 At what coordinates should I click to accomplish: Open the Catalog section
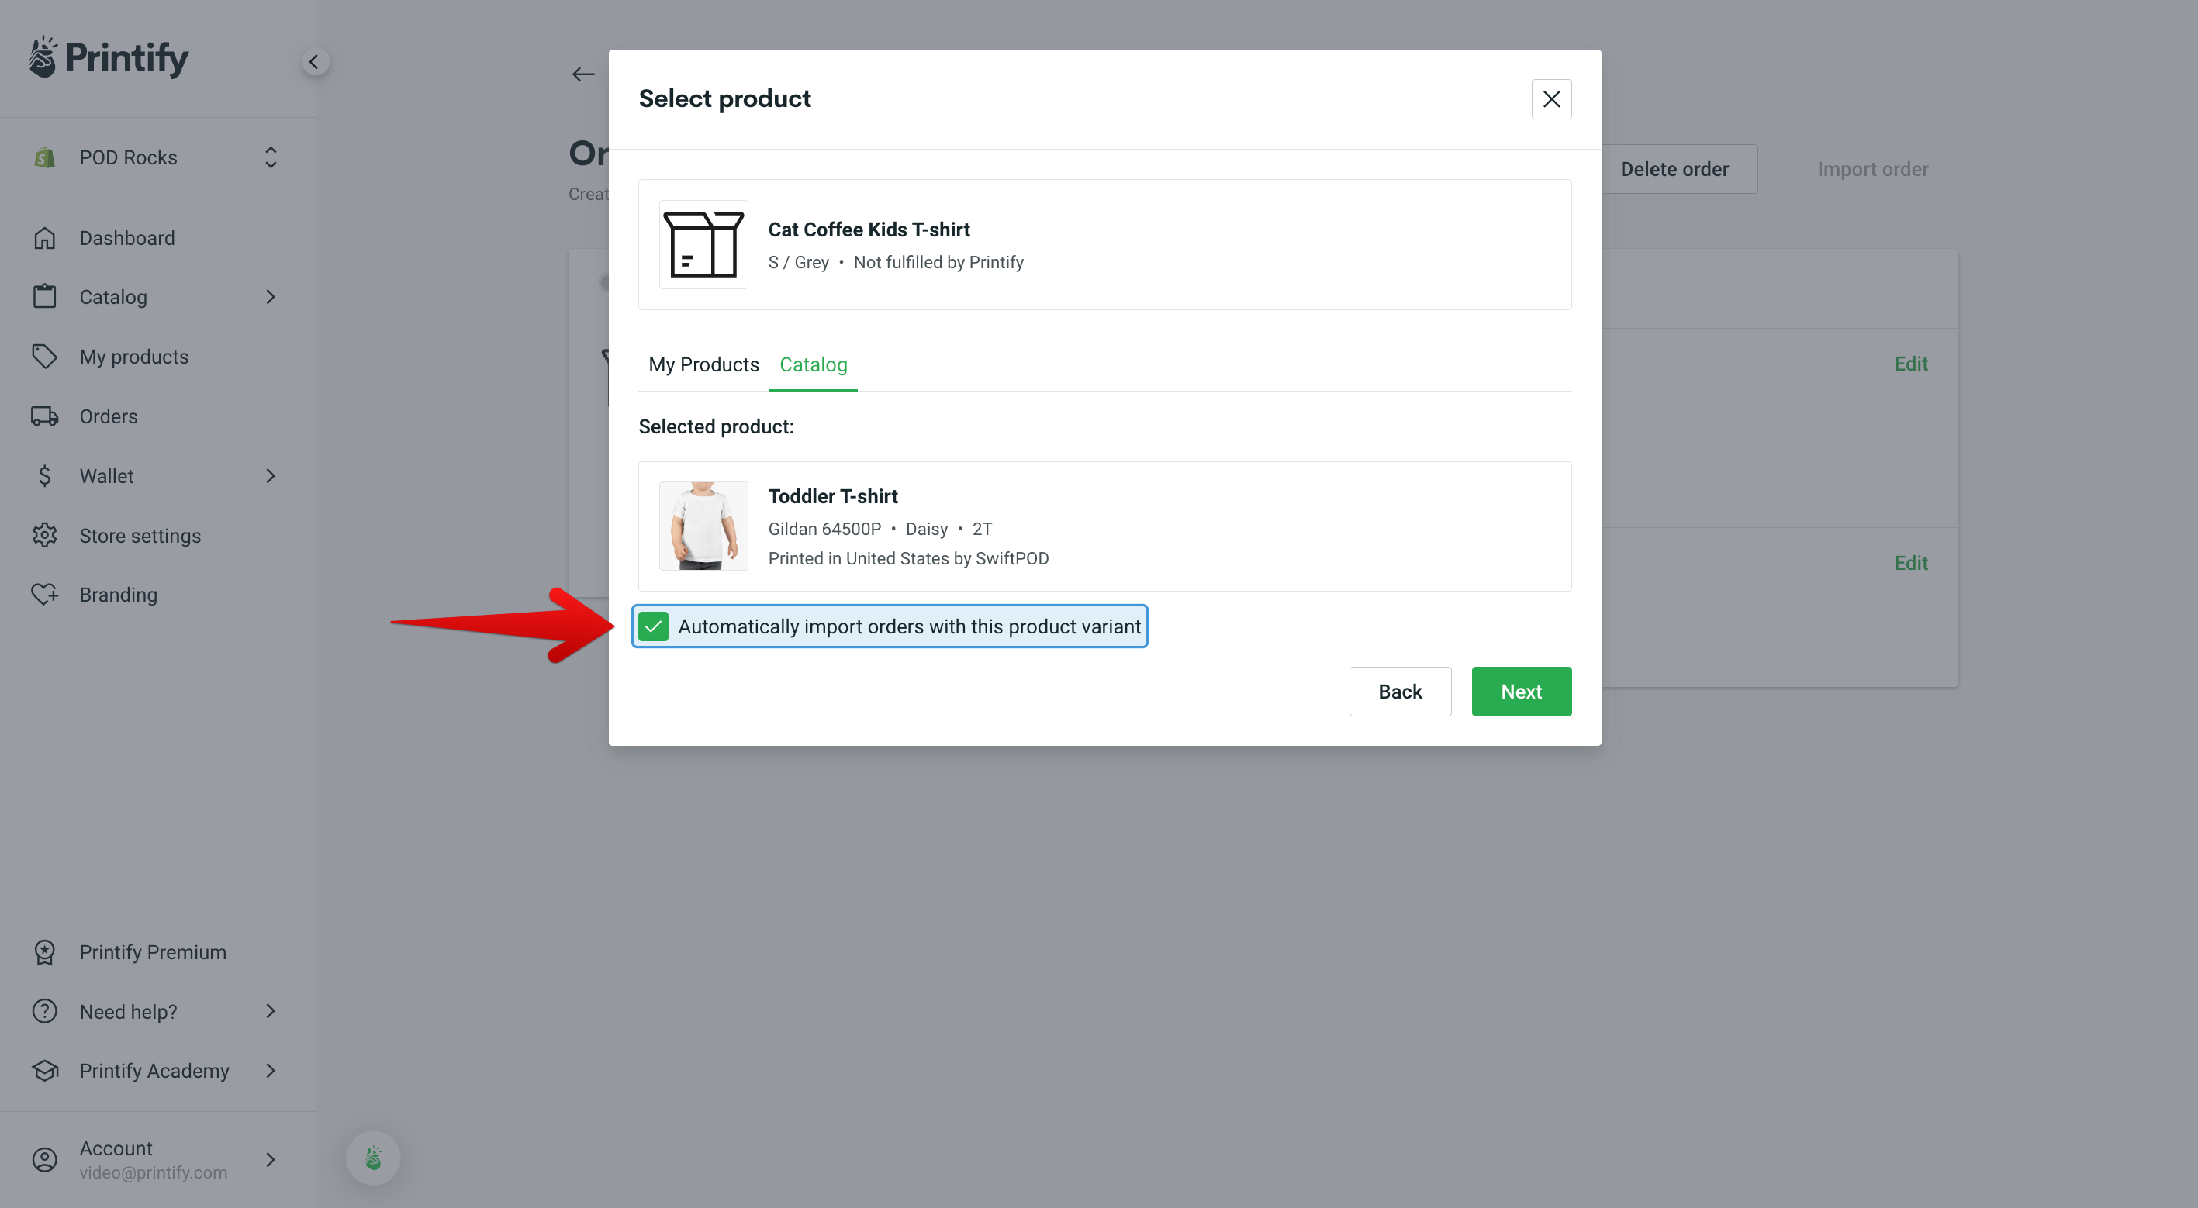(x=813, y=364)
